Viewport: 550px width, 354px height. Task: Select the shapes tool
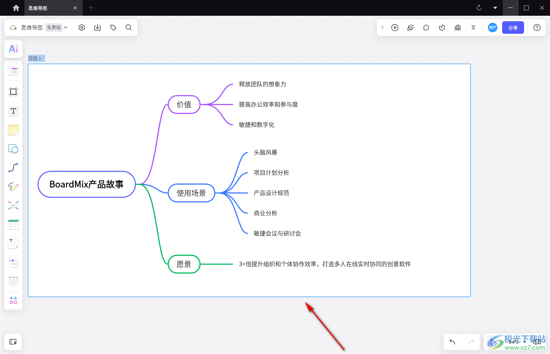[x=13, y=149]
